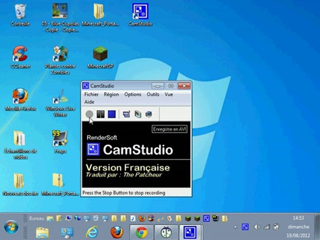This screenshot has width=320, height=240.
Task: Select the Corbeille desktop icon
Action: pyautogui.click(x=20, y=15)
